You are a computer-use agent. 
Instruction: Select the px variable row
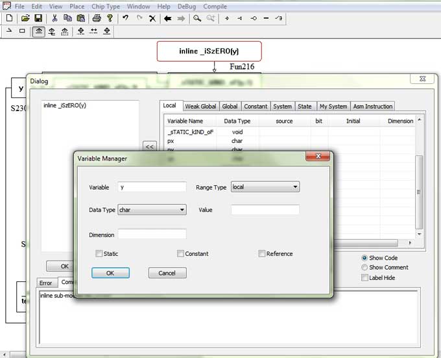coord(289,141)
